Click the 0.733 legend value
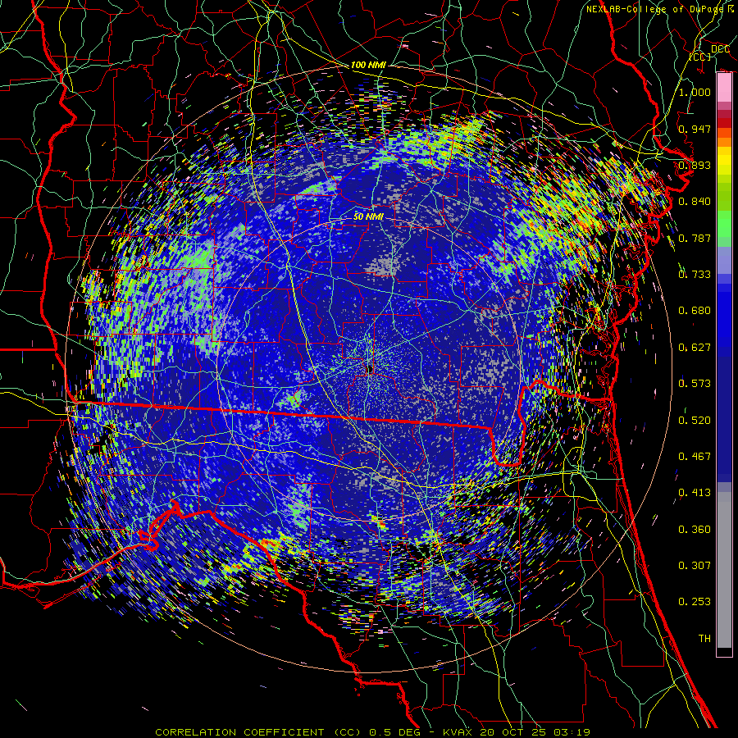The height and width of the screenshot is (738, 738). 695,275
